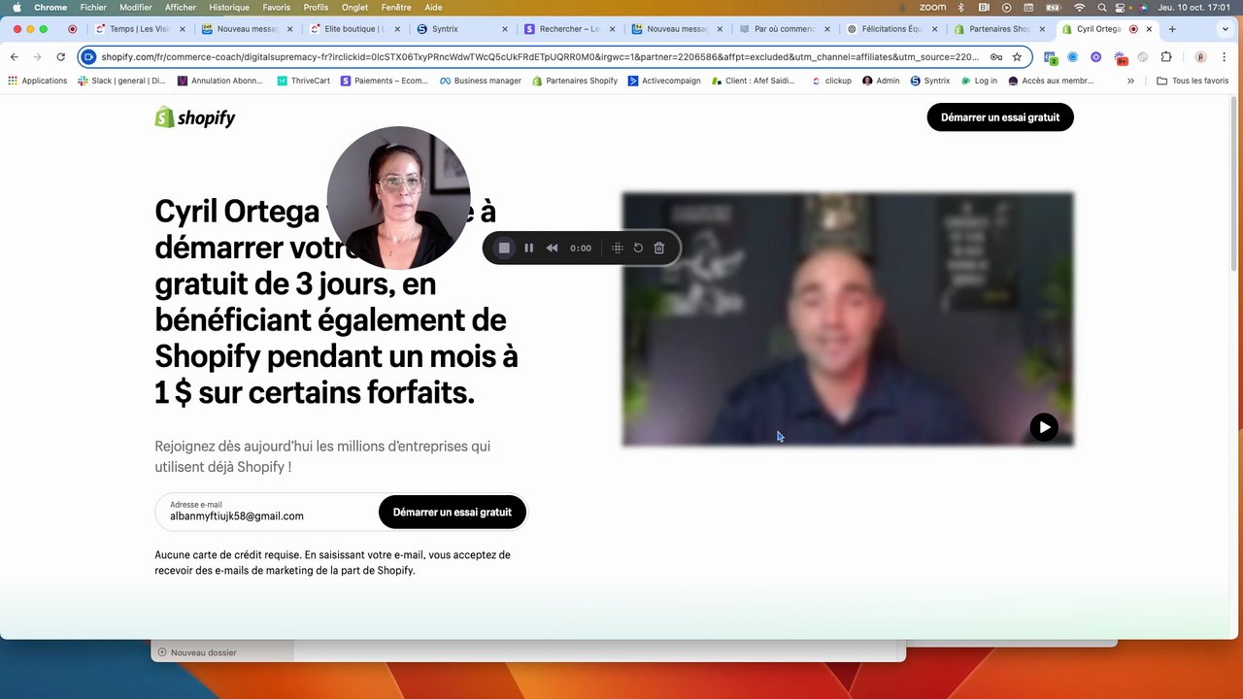Screen dimensions: 1243x699
Task: Open the Control Center menu bar icon
Action: (x=1120, y=7)
